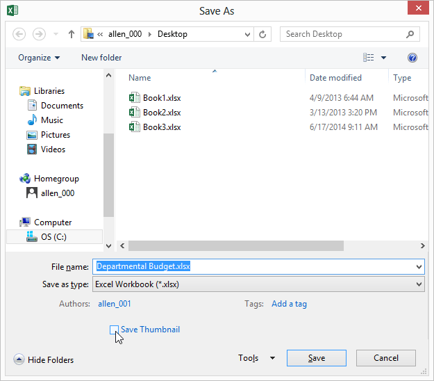
Task: Click the Book1.xlsx Excel file icon
Action: [x=135, y=98]
